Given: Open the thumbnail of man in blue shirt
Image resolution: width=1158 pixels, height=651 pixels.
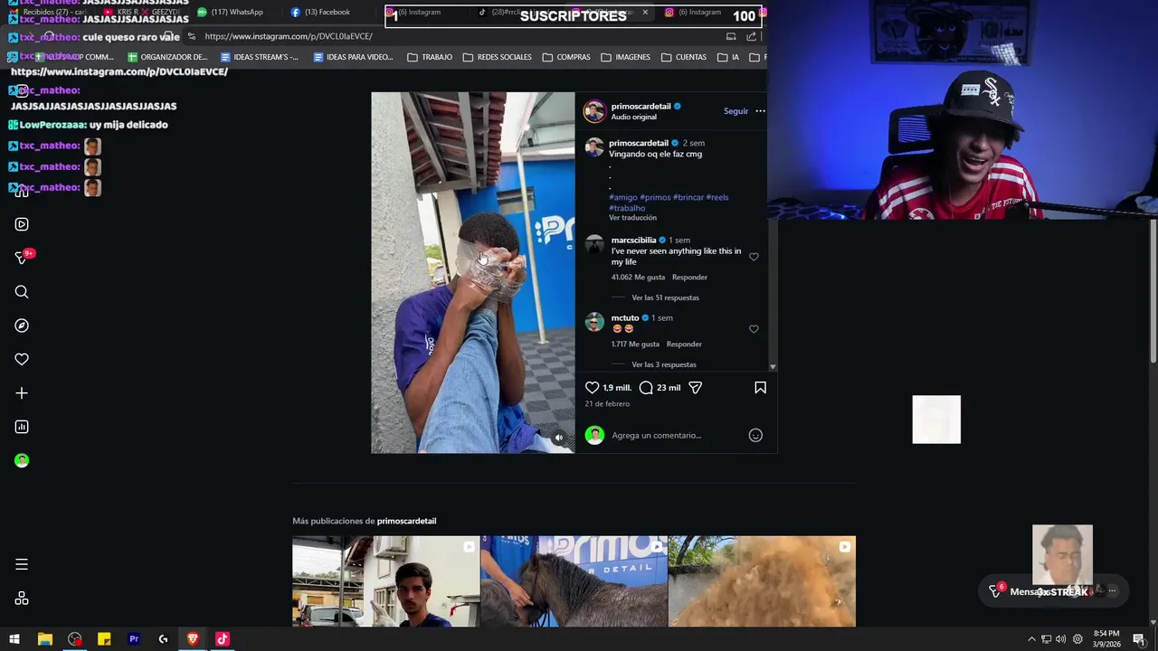Looking at the screenshot, I should coord(386,581).
